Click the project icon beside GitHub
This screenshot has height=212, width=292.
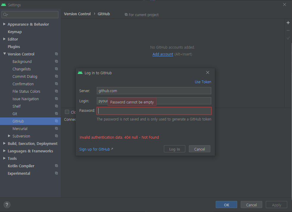click(x=56, y=121)
